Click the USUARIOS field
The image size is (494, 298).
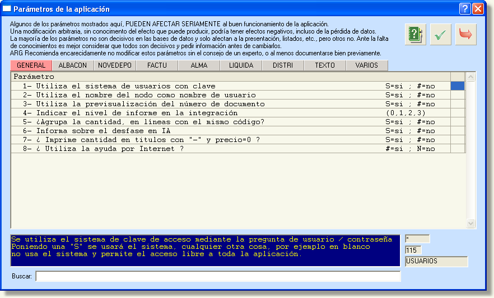tap(436, 261)
